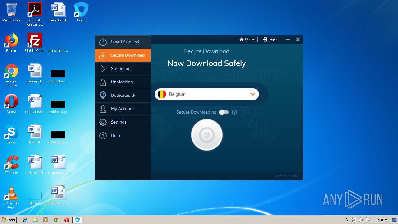Select the CCleaner desktop icon
The image size is (398, 224).
tap(11, 165)
